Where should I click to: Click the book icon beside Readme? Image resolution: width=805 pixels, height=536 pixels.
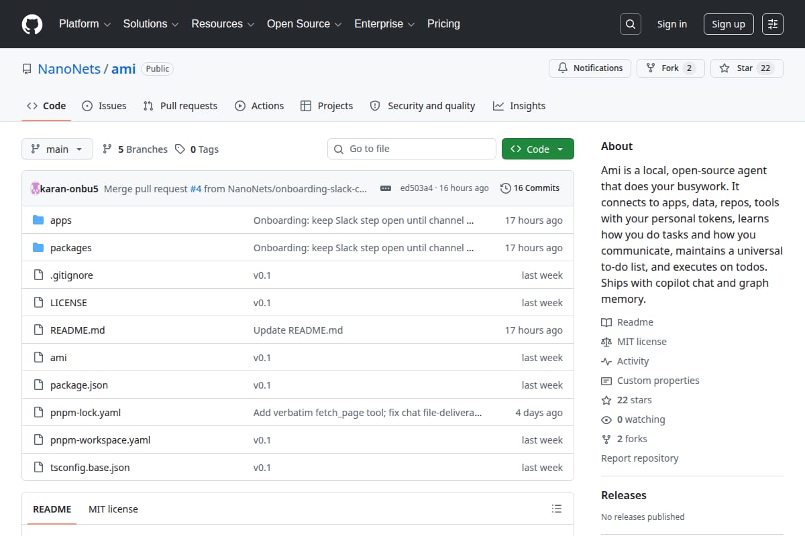[x=606, y=322]
